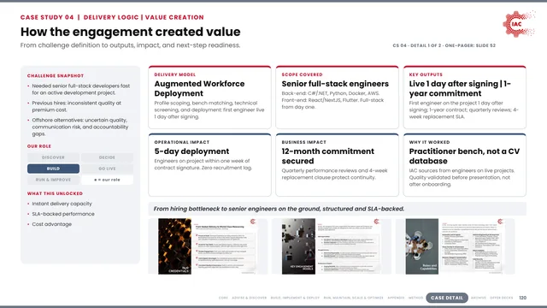Select the Senior full-stack engineers card heading
The image size is (547, 308).
[335, 84]
